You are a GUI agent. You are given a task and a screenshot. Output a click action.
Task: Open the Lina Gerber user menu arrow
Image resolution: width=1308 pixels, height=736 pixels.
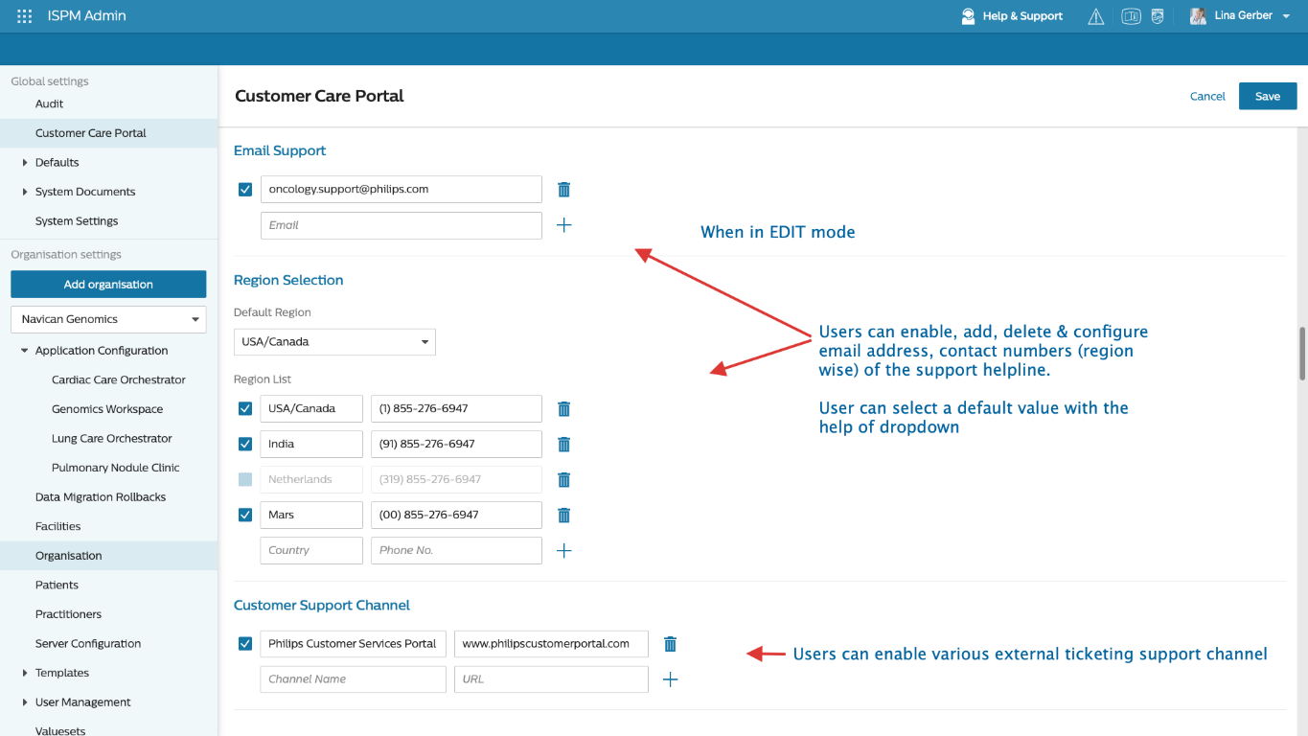[x=1286, y=16]
